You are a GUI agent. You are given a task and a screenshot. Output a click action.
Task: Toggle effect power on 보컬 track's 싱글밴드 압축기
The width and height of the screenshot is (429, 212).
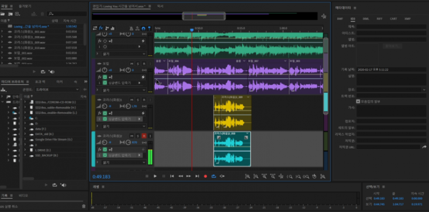click(105, 83)
